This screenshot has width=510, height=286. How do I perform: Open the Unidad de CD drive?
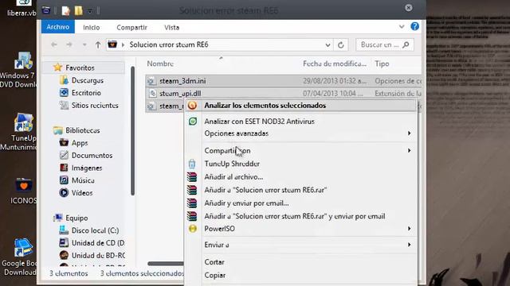(98, 243)
